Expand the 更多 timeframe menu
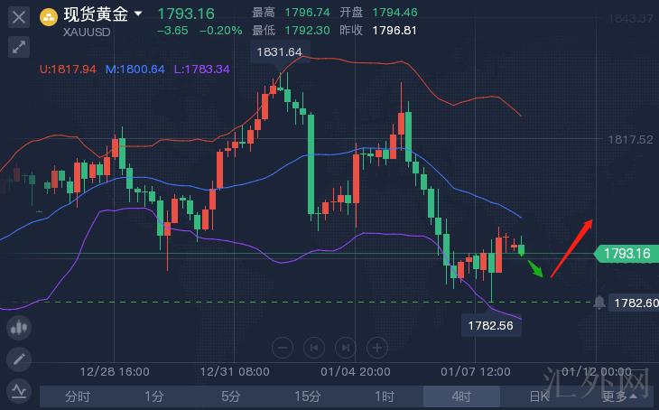The height and width of the screenshot is (410, 659). click(616, 396)
